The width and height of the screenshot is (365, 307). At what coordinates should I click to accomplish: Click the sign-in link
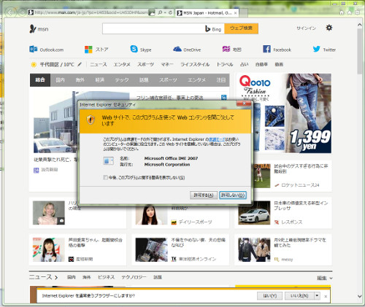[306, 28]
